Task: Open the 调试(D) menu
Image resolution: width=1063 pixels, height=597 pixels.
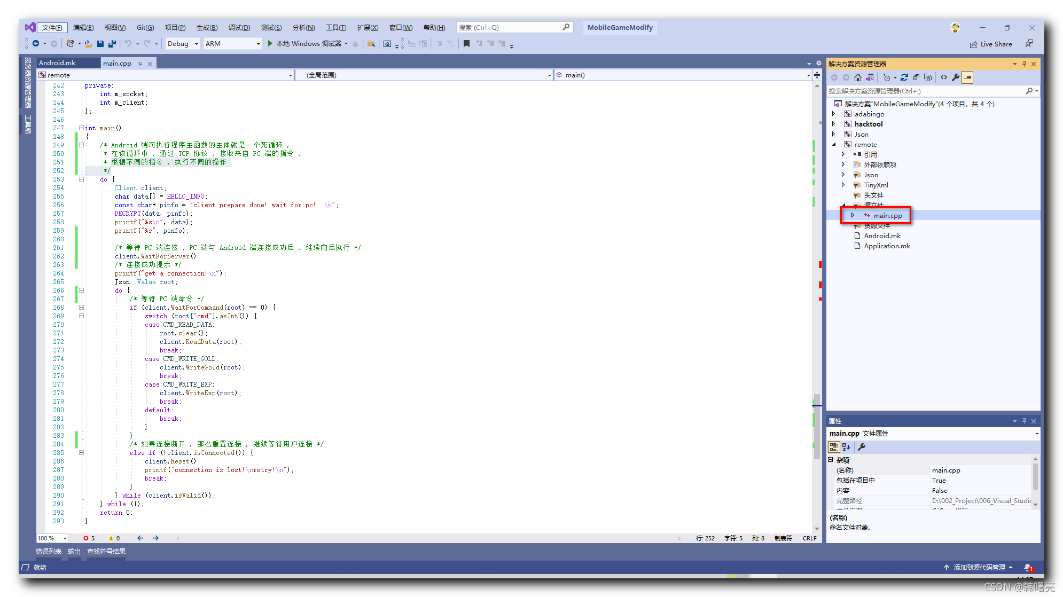Action: [x=239, y=28]
